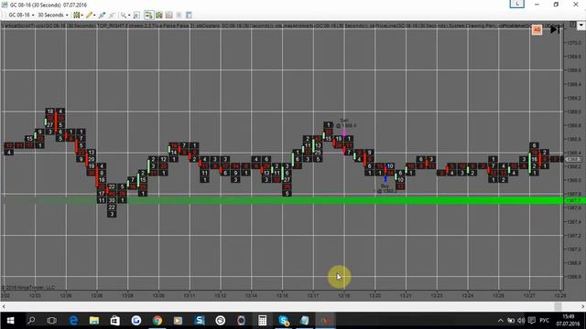Screen dimensions: 586x329
Task: Open Skype from the taskbar
Action: (284, 320)
